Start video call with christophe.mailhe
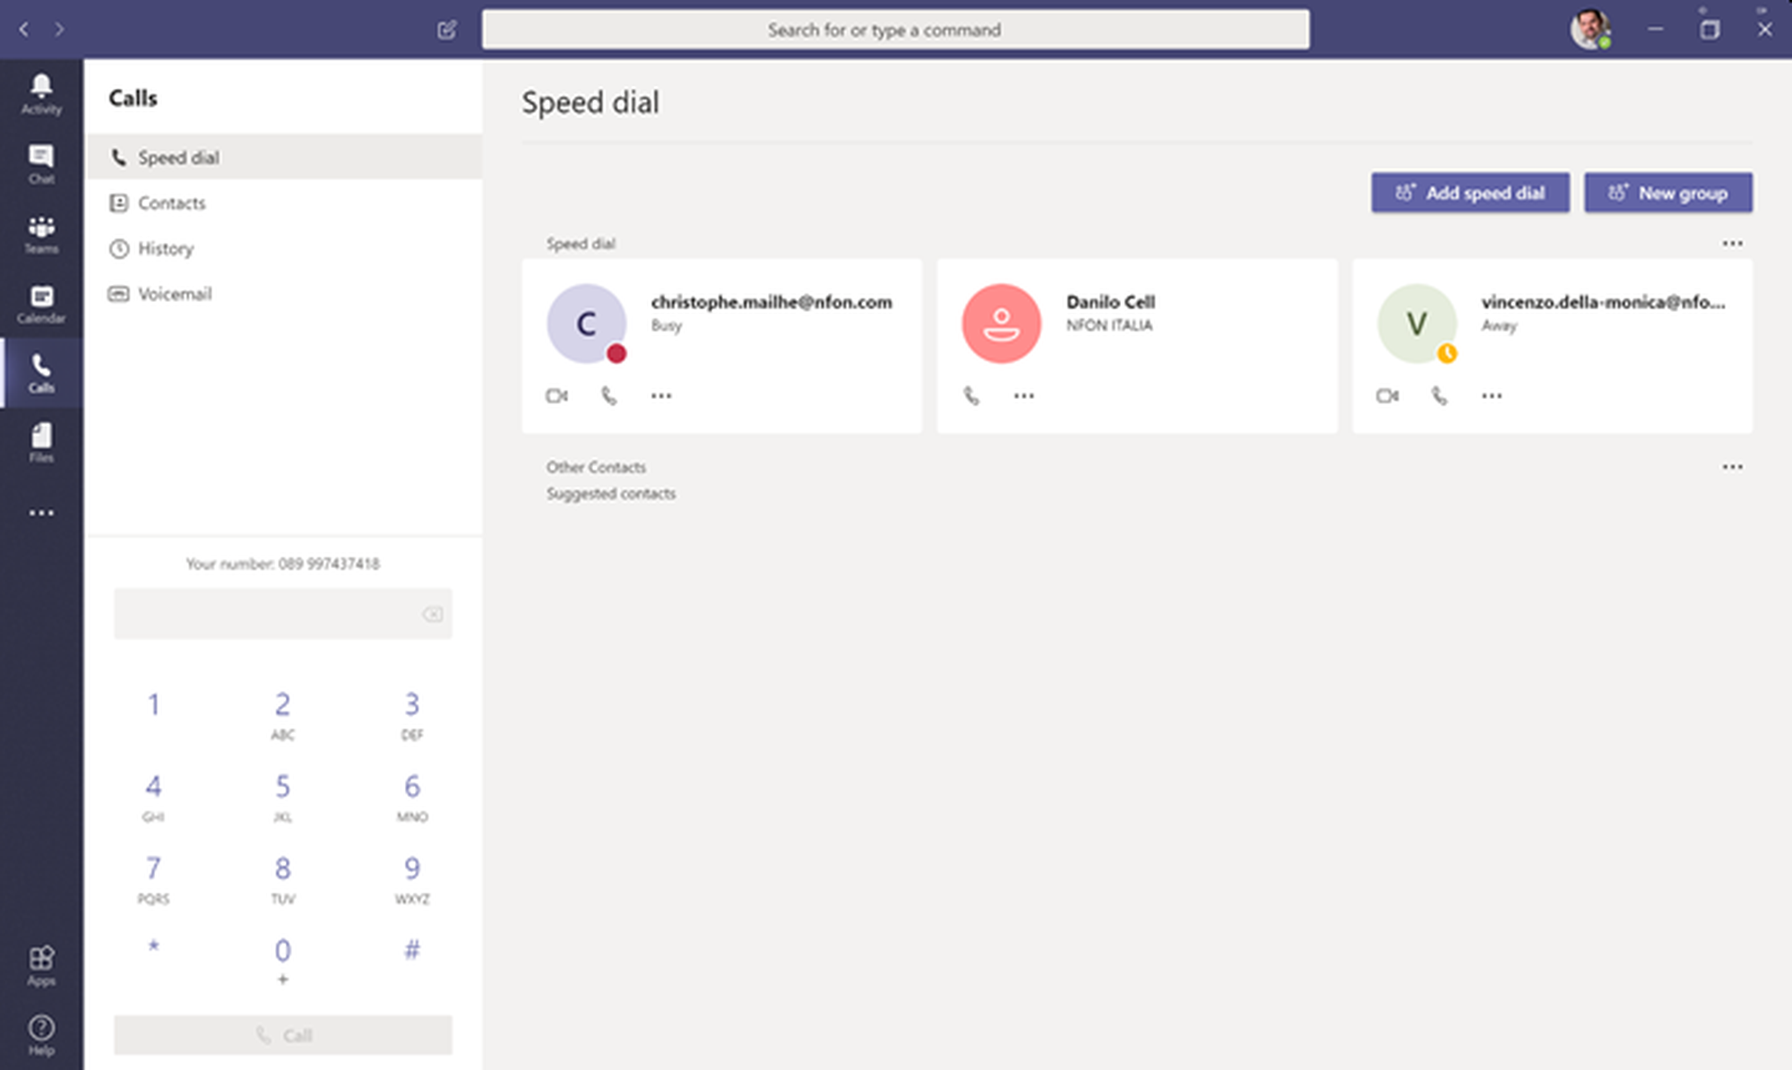 pyautogui.click(x=556, y=395)
